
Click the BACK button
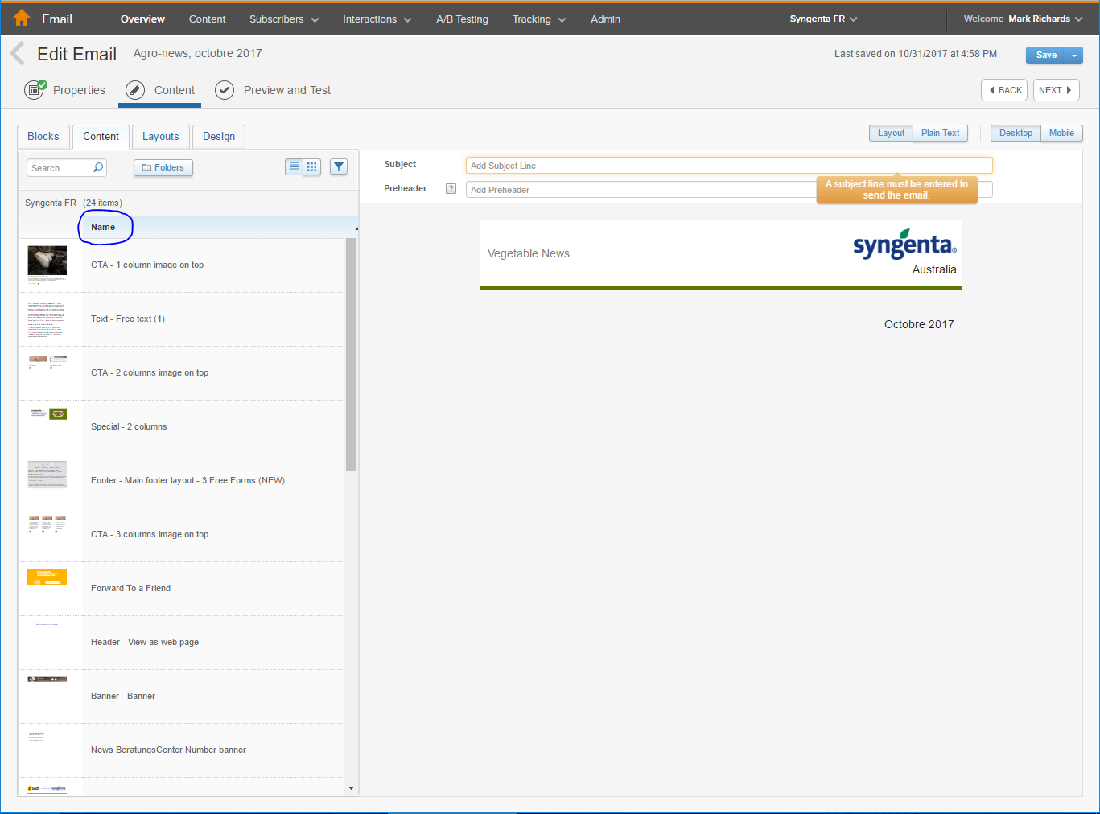[x=1004, y=90]
